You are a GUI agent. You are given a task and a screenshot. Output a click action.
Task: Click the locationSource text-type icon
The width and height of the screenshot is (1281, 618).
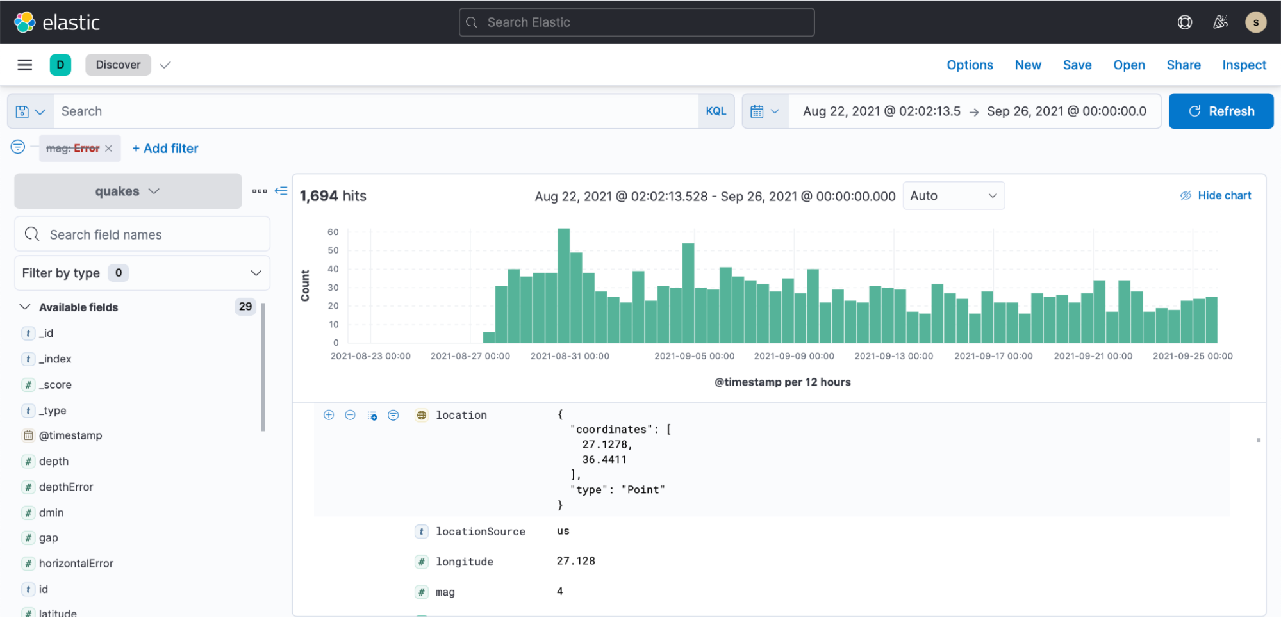click(x=422, y=532)
